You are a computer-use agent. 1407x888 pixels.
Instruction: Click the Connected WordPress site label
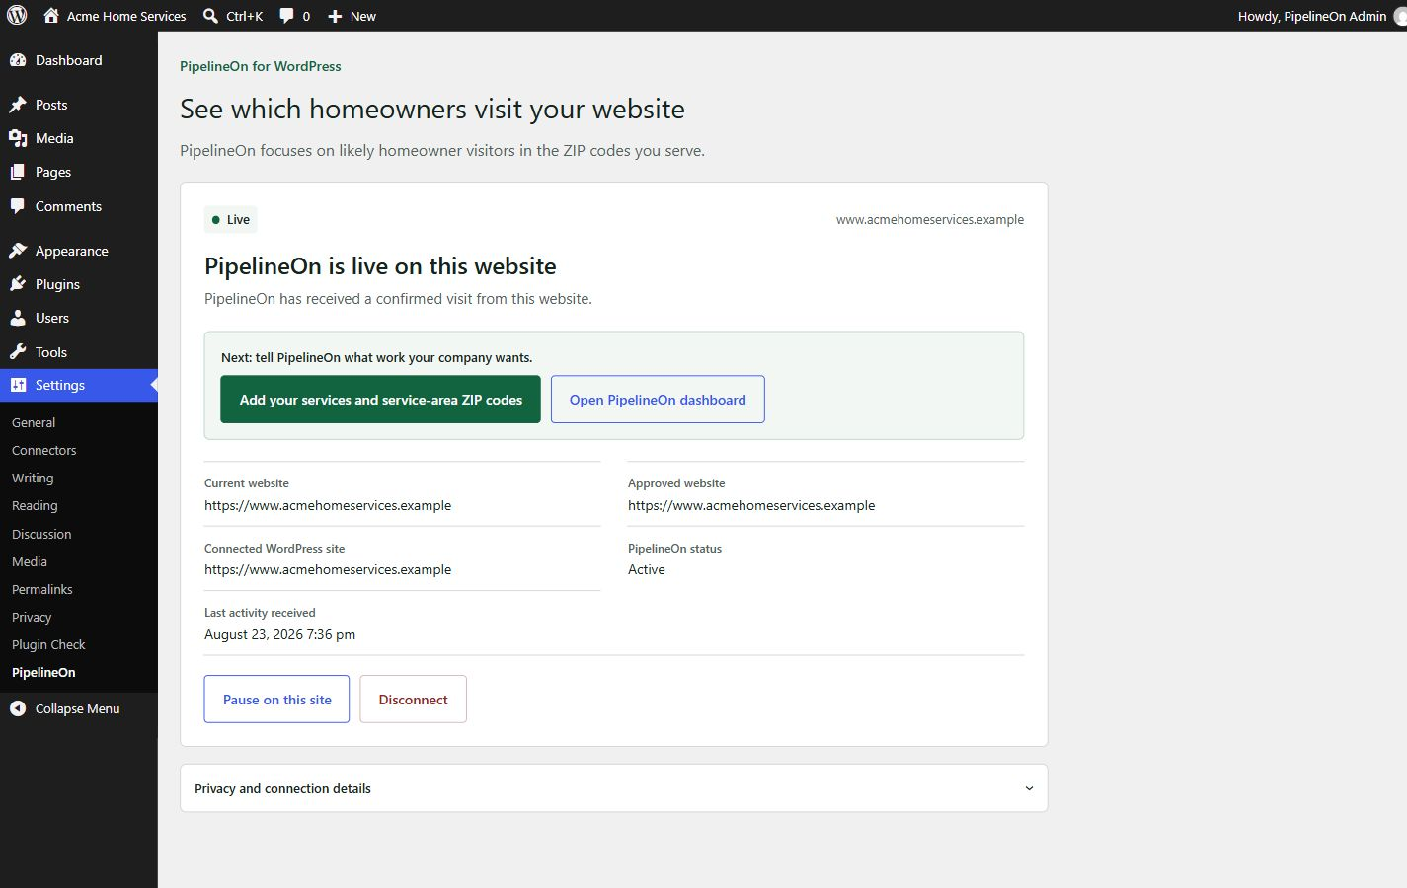coord(274,549)
